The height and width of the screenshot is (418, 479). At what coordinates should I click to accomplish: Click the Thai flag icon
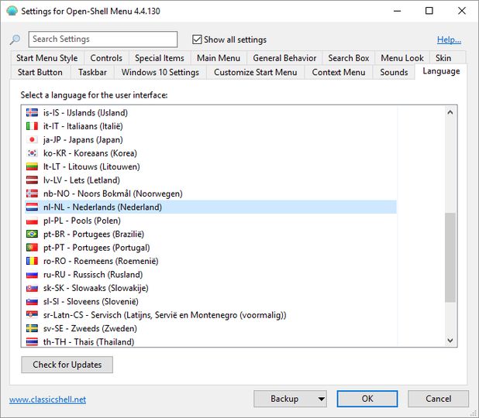[32, 341]
